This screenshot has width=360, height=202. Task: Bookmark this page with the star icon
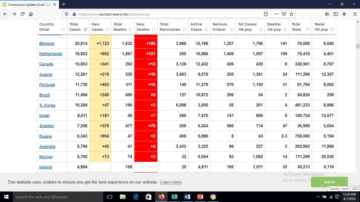coord(292,14)
